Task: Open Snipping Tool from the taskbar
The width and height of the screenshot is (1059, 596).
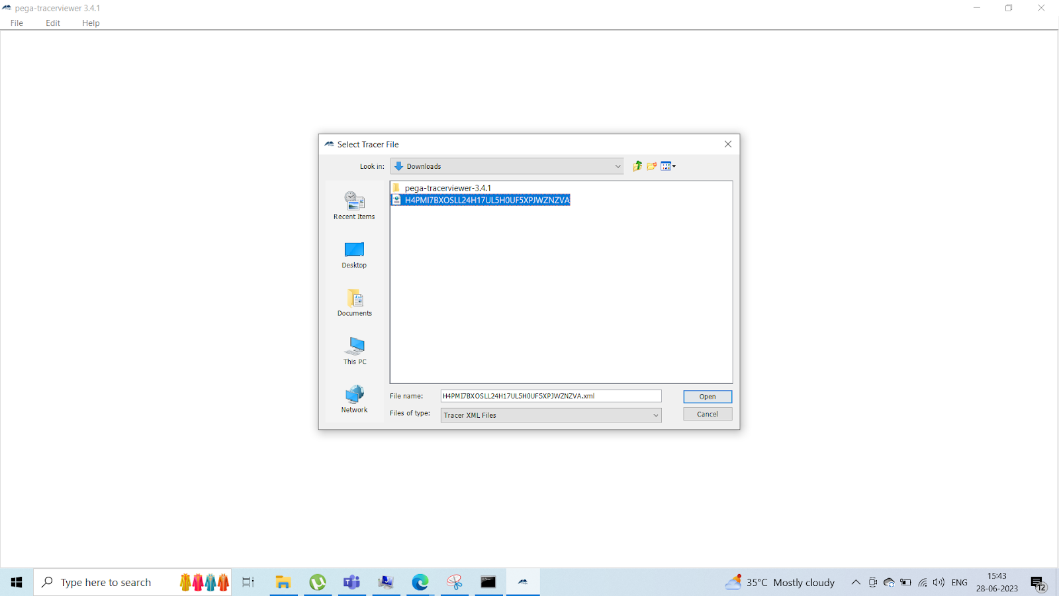Action: [x=455, y=582]
